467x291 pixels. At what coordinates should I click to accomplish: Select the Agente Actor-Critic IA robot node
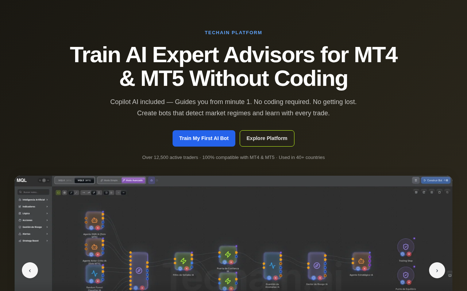(94, 247)
